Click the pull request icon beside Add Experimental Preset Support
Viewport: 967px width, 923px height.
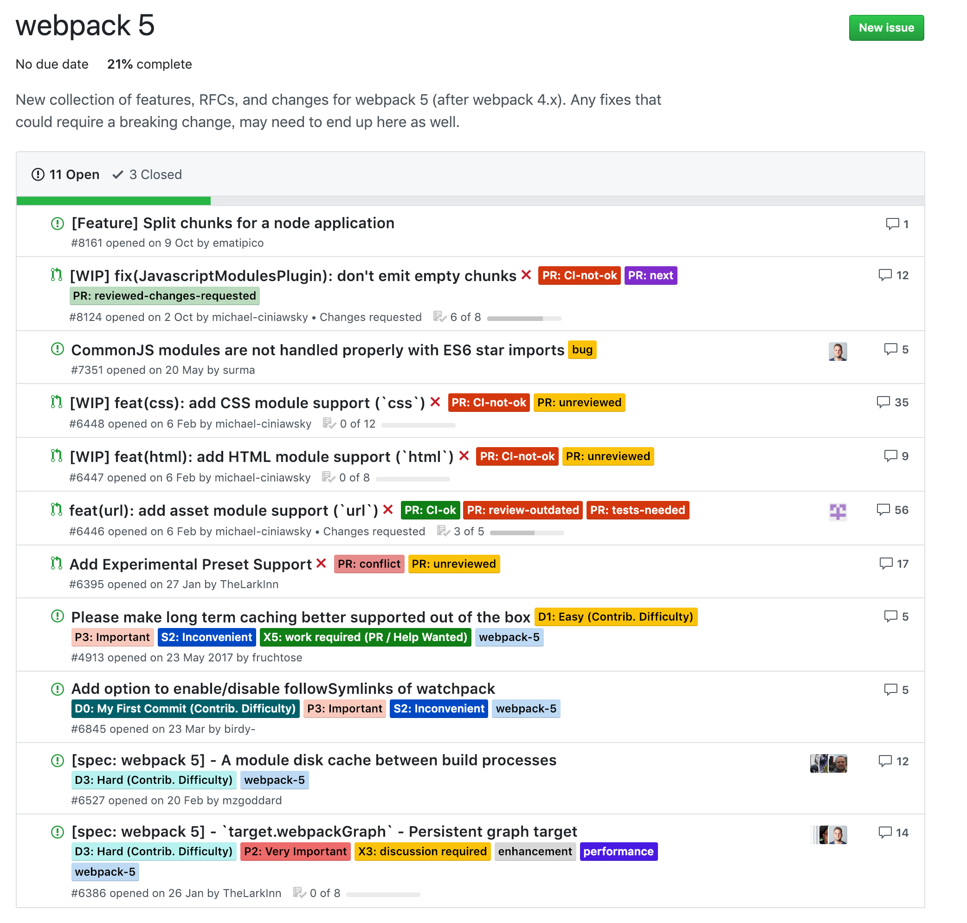coord(55,564)
